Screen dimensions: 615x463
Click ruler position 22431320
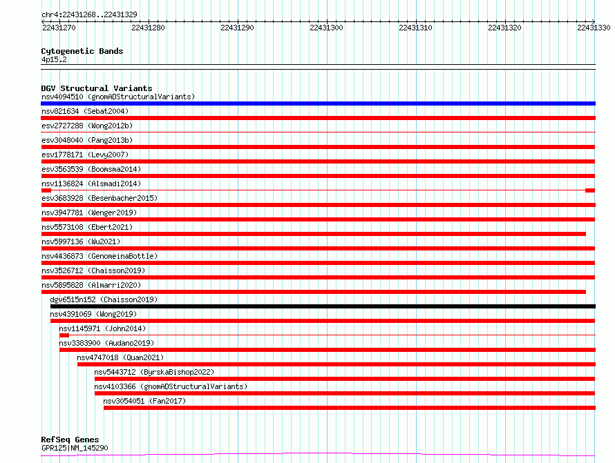point(505,28)
